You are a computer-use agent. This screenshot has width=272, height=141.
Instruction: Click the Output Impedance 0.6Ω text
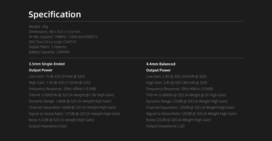(48, 126)
